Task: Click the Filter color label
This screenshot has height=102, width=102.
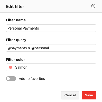Action: pyautogui.click(x=15, y=60)
